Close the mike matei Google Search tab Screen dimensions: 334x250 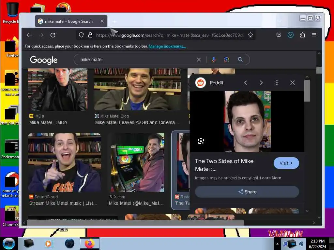tap(102, 21)
